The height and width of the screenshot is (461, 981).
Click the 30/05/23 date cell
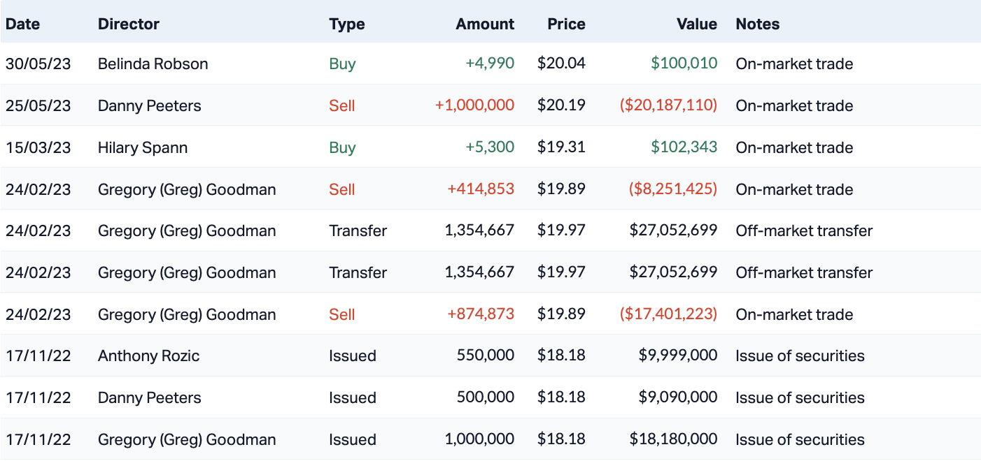[x=38, y=64]
